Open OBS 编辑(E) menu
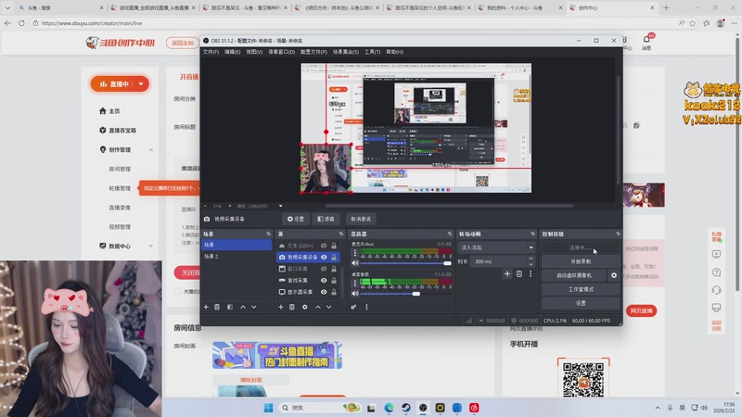The width and height of the screenshot is (742, 417). pyautogui.click(x=233, y=52)
